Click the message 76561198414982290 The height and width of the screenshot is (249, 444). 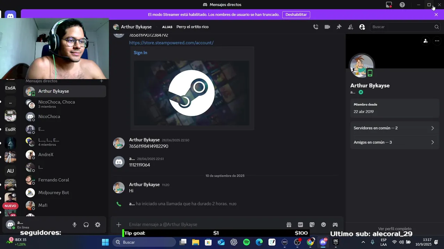148,146
